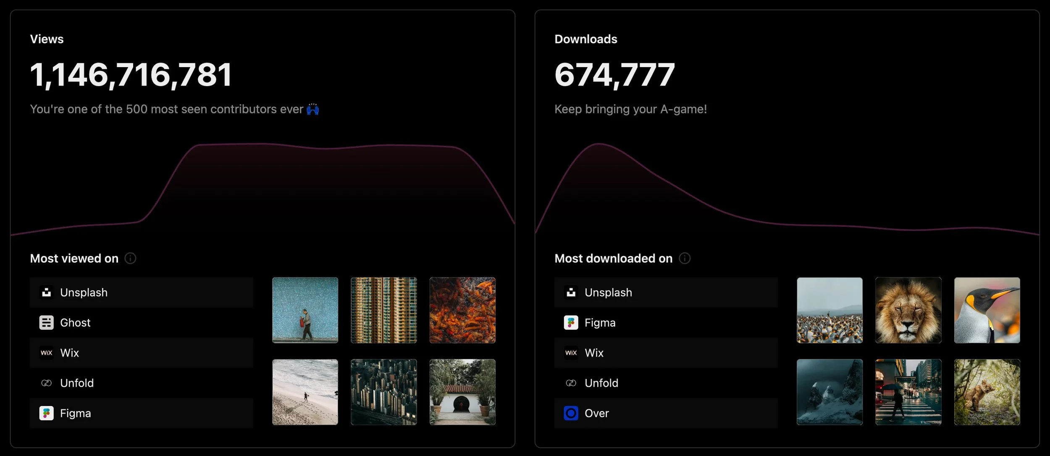Image resolution: width=1050 pixels, height=456 pixels.
Task: Open rainy street umbrella photo thumbnail
Action: click(908, 392)
